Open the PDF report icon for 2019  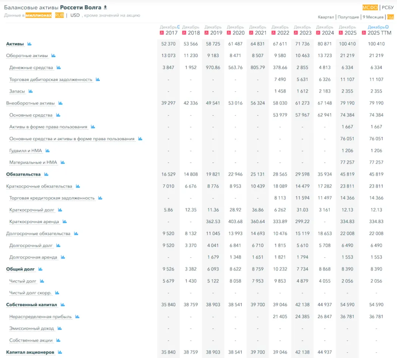pyautogui.click(x=207, y=33)
